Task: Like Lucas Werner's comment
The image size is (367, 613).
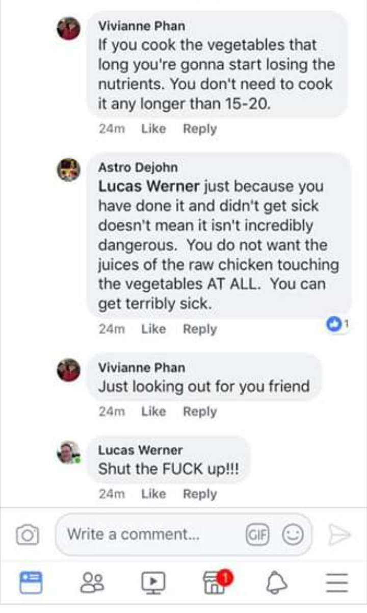Action: tap(153, 494)
